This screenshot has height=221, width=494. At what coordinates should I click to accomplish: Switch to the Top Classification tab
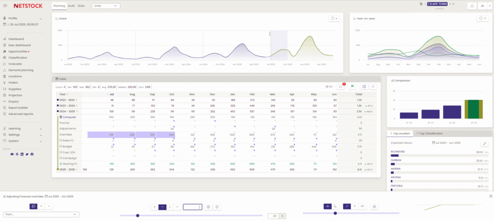click(430, 133)
